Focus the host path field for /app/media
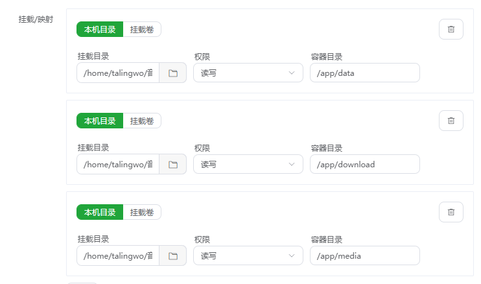Image resolution: width=481 pixels, height=284 pixels. tap(119, 256)
